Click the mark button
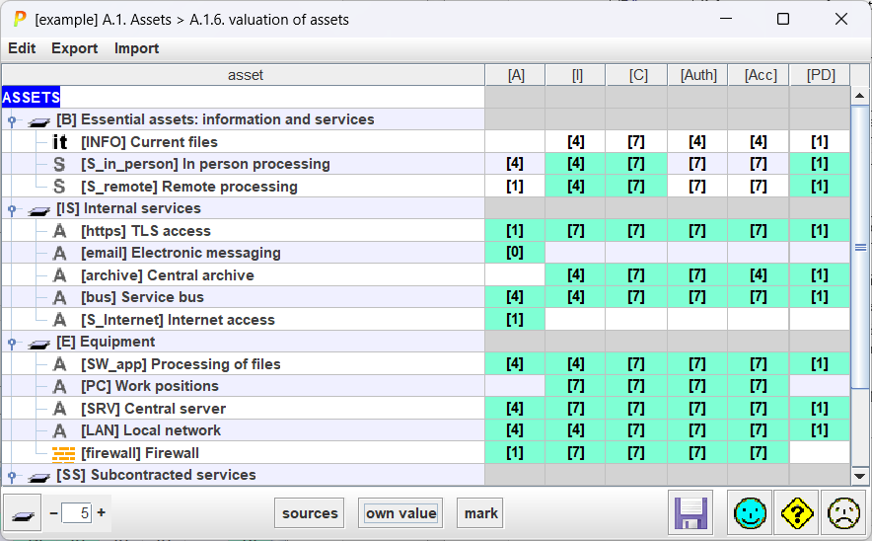Image resolution: width=872 pixels, height=541 pixels. [481, 513]
